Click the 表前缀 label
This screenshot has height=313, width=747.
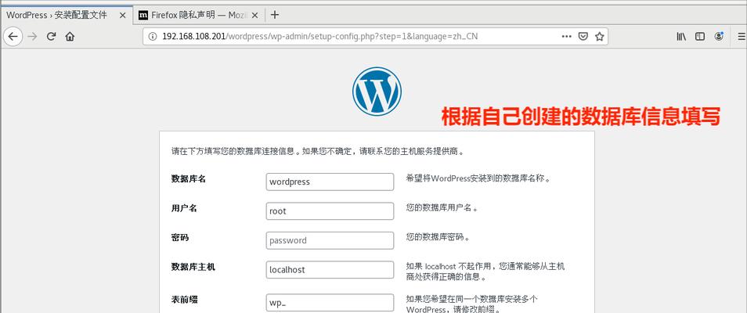(x=184, y=300)
